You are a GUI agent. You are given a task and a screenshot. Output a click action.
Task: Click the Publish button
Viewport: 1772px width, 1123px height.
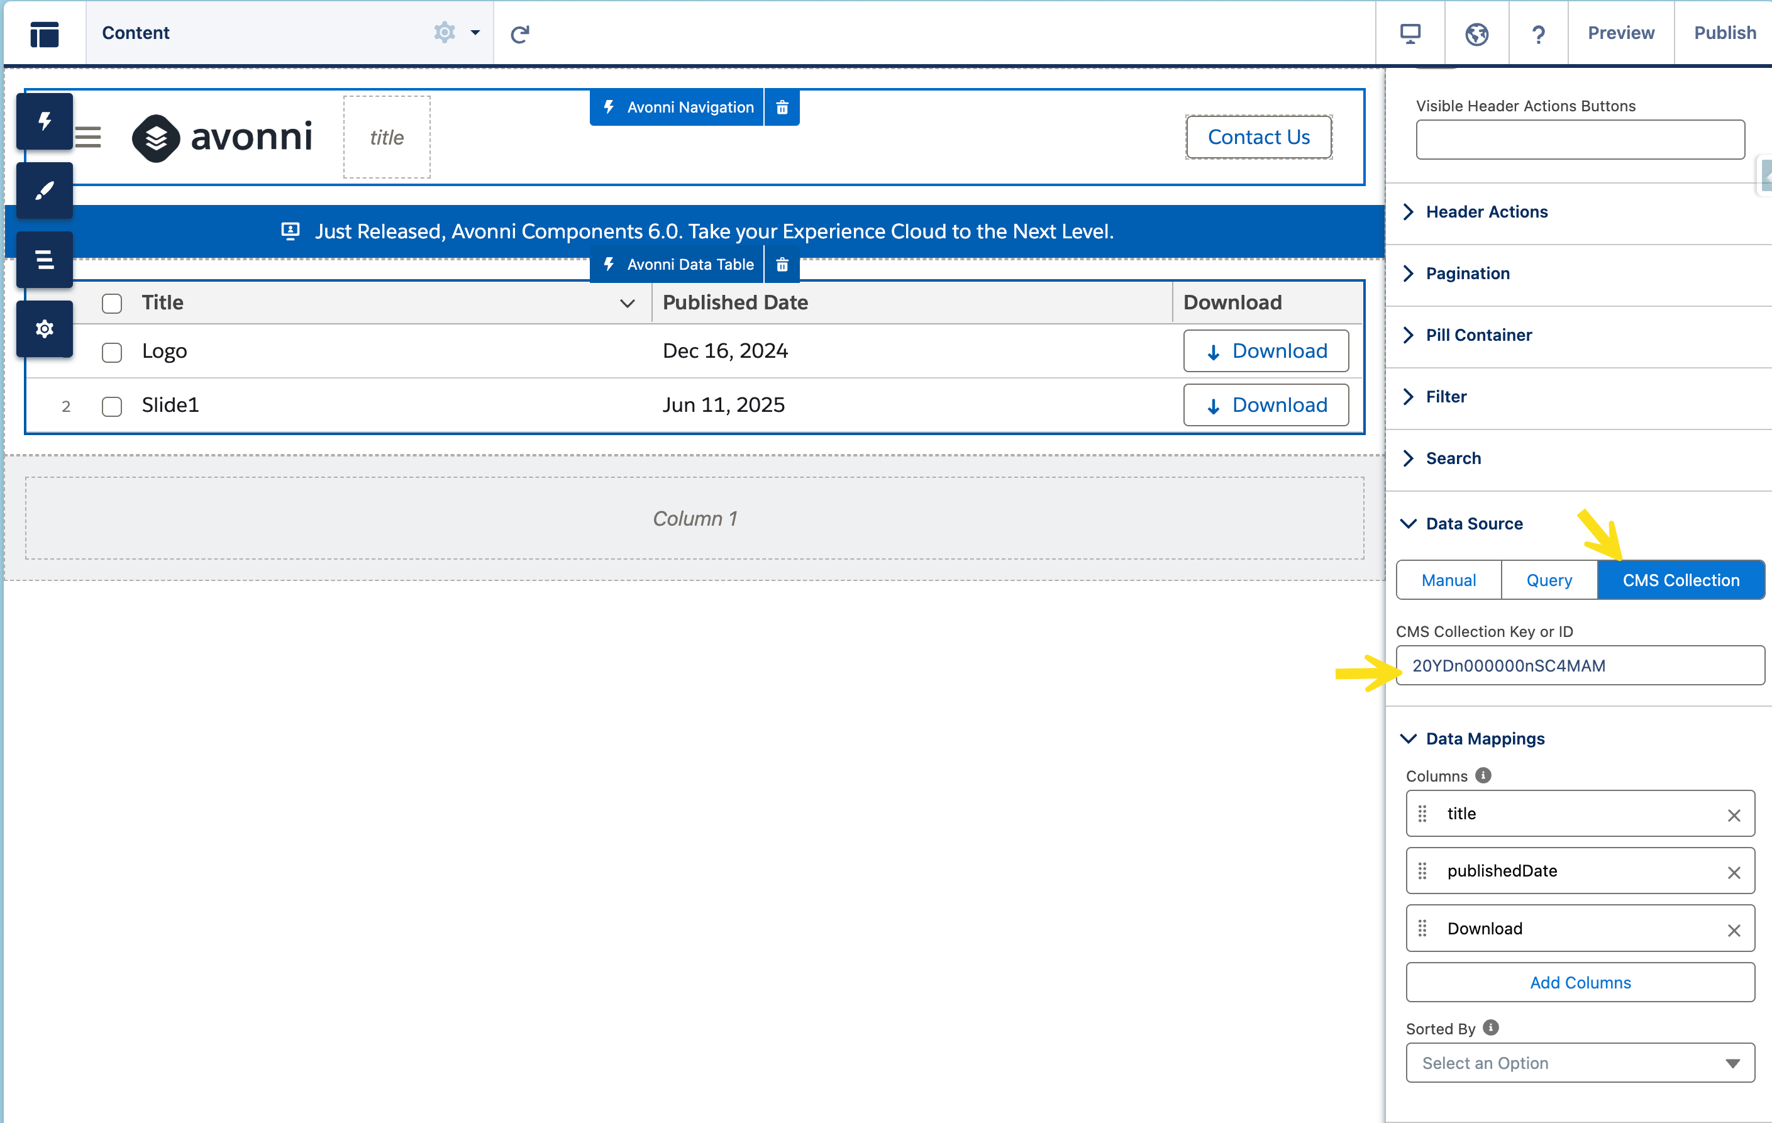(1724, 33)
